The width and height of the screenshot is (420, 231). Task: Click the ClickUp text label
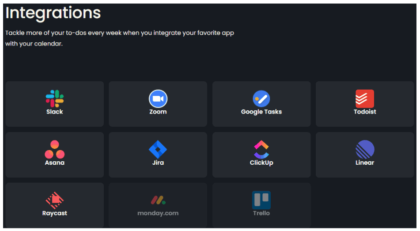coord(261,163)
